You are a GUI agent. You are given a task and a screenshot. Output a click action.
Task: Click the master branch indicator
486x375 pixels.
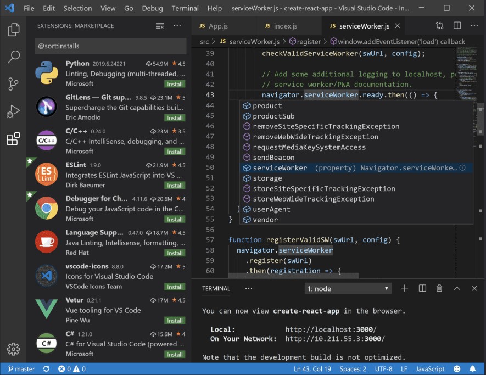(20, 368)
